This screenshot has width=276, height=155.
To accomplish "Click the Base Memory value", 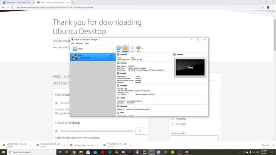I will click(x=131, y=66).
